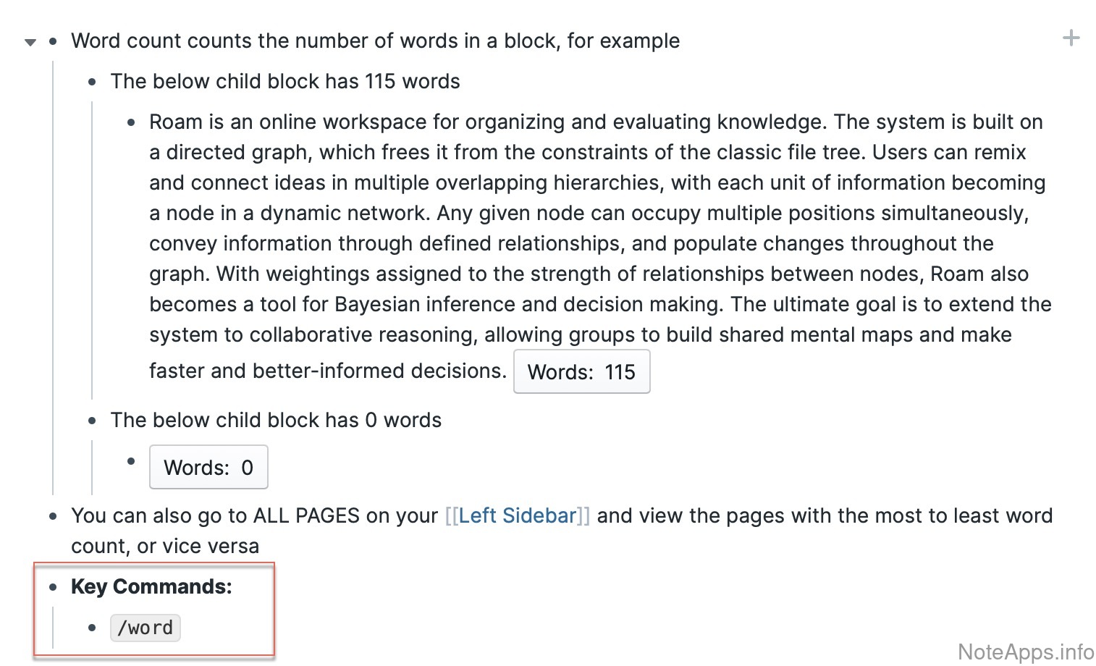Open the Left Sidebar page link
This screenshot has width=1096, height=666.
click(517, 515)
